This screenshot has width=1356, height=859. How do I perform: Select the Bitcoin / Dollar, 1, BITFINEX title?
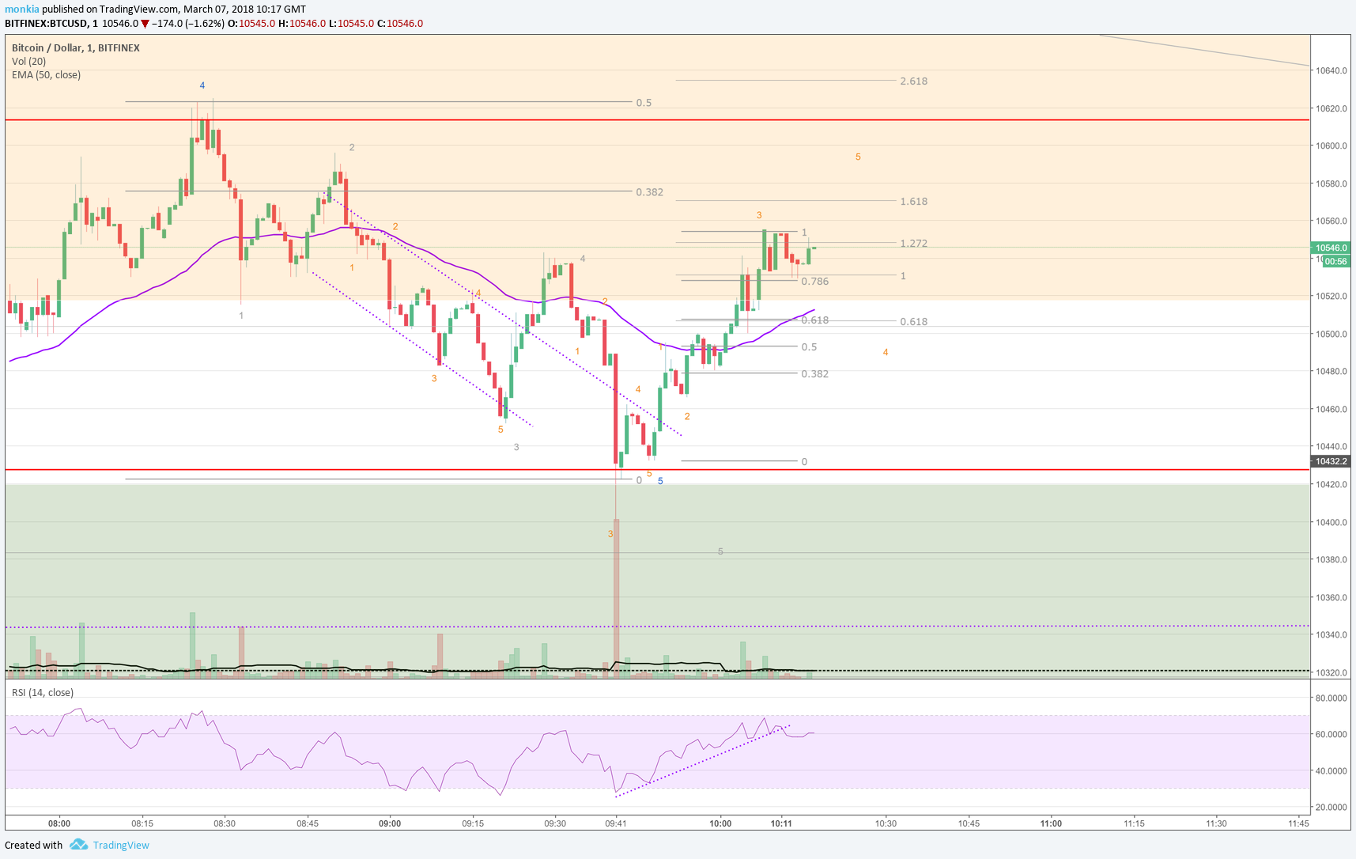click(x=76, y=47)
